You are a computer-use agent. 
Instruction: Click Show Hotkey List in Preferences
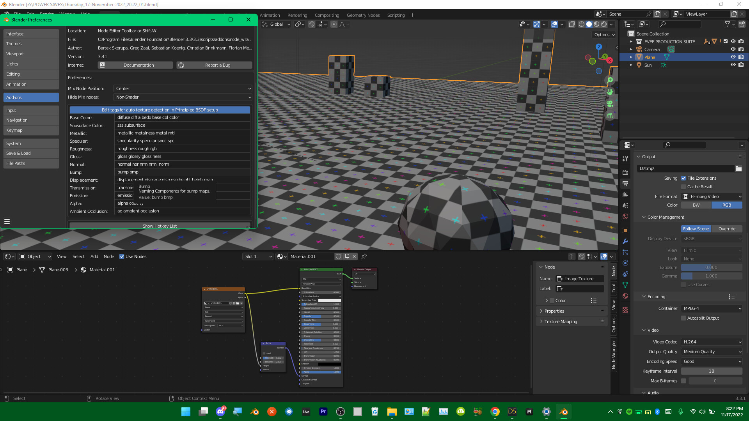click(160, 226)
